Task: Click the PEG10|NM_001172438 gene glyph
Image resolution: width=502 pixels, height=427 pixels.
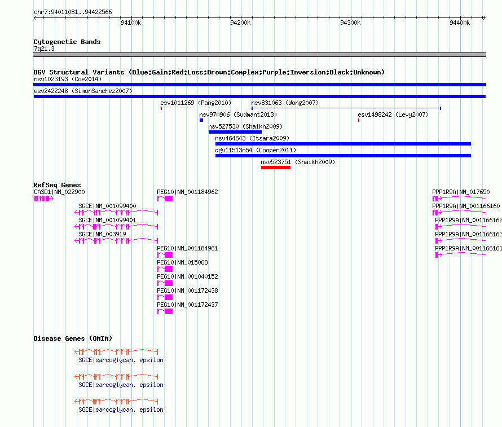Action: coord(165,297)
